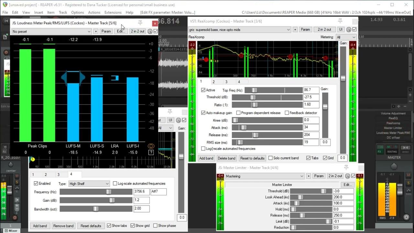The image size is (414, 233).
Task: Mute track 1 in the mixer
Action: pyautogui.click(x=16, y=176)
